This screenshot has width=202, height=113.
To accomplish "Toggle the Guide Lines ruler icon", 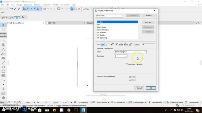I will (x=24, y=9).
